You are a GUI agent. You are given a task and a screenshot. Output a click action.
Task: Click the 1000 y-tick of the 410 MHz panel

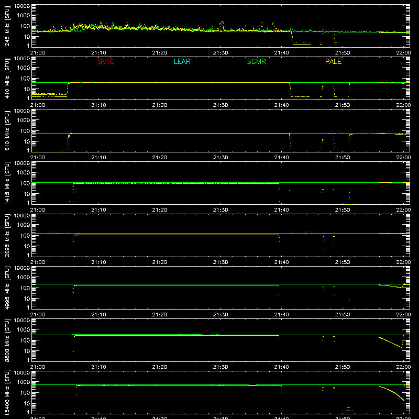tap(24, 68)
